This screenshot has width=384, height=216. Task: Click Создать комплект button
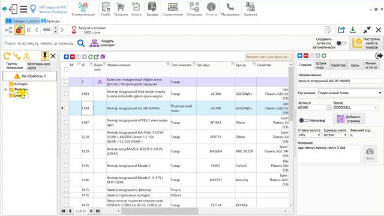pyautogui.click(x=102, y=43)
